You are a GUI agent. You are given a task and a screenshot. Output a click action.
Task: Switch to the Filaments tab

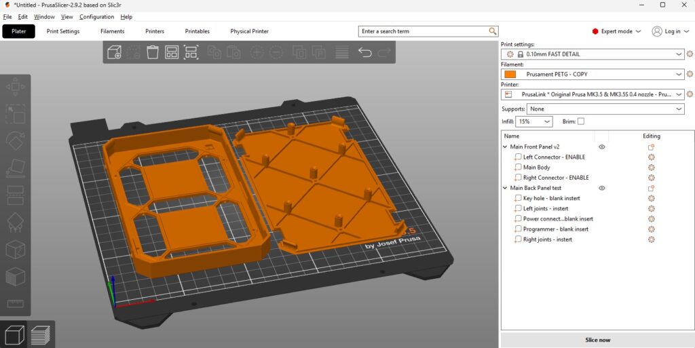pos(112,31)
